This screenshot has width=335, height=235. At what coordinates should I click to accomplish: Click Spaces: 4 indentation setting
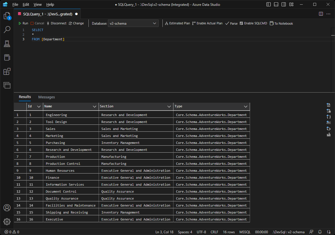(185, 232)
